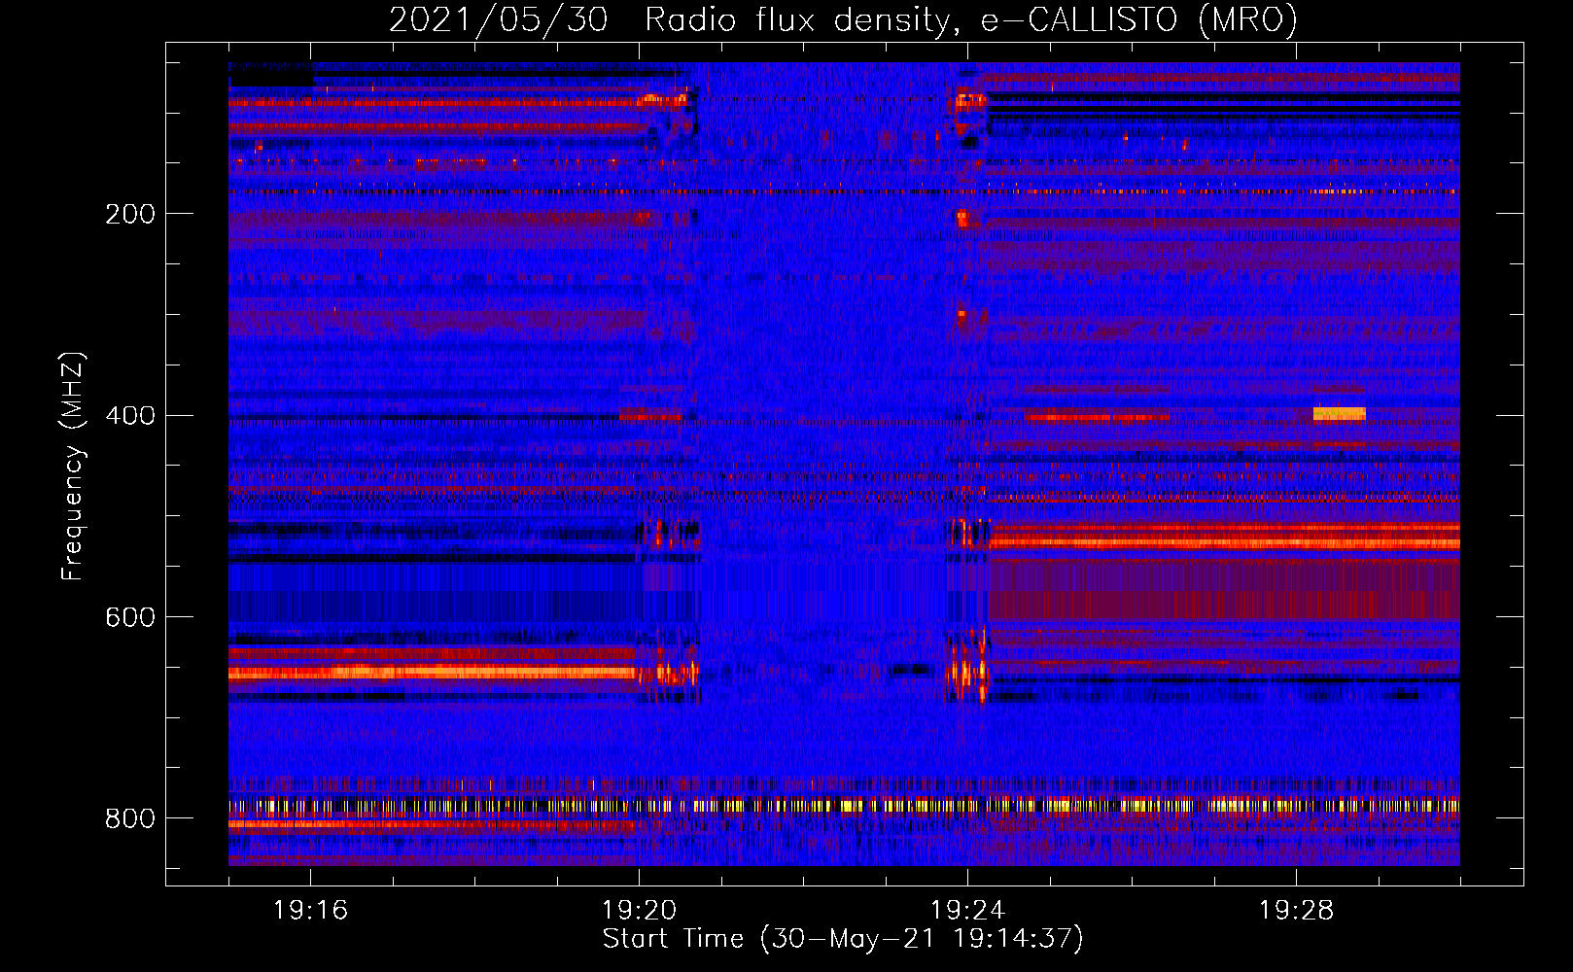
Task: Select the 'Frequency (MHZ)' y-axis label
Action: [73, 467]
